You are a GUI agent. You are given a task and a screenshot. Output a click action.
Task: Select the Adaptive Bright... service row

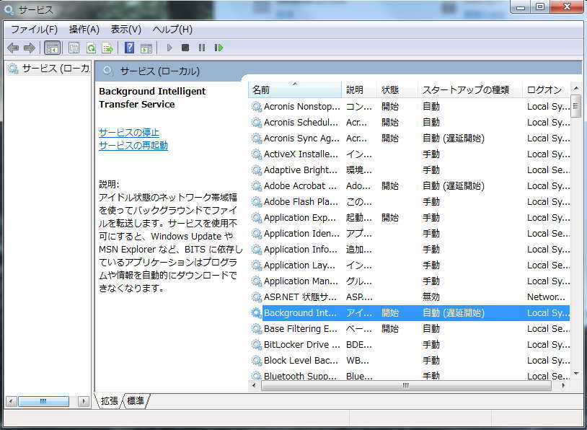[x=410, y=170]
